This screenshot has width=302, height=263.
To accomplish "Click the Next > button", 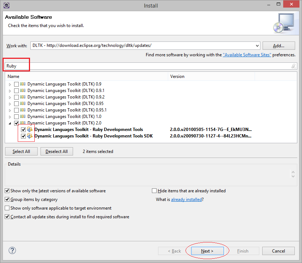I will pos(207,251).
